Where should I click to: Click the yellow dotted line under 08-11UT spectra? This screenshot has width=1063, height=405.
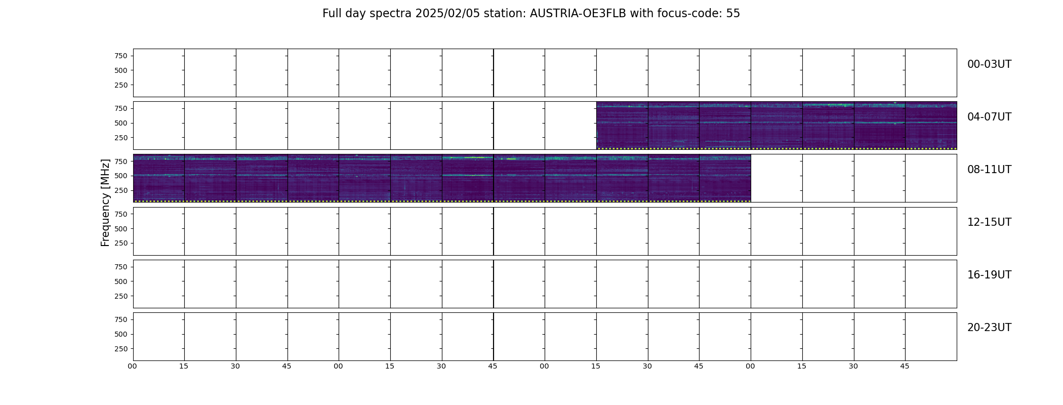pos(442,201)
